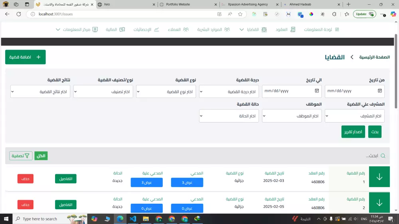Open المالية in the navbar
399x224 pixels.
click(115, 30)
